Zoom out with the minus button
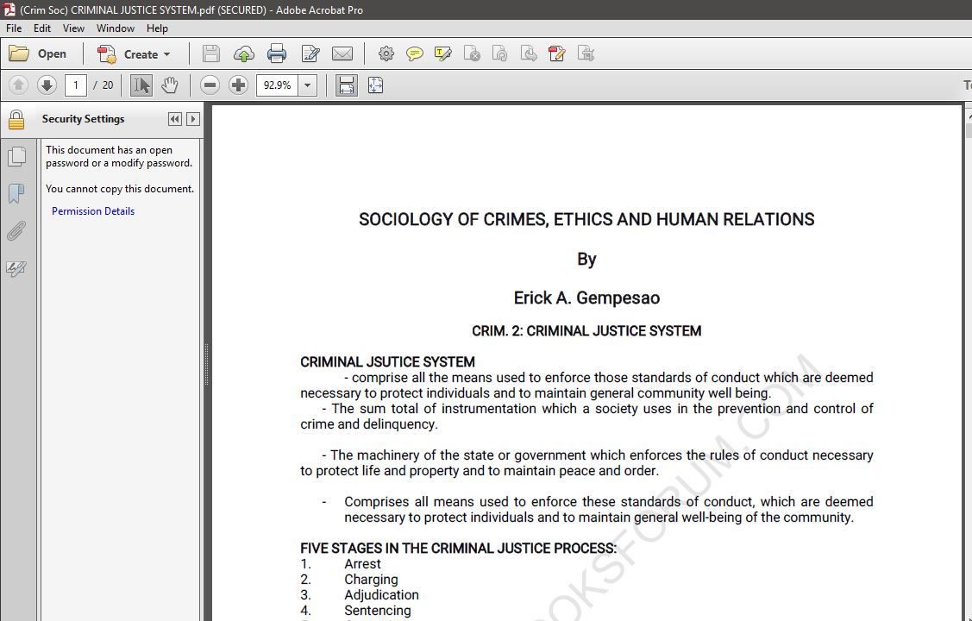 [210, 85]
